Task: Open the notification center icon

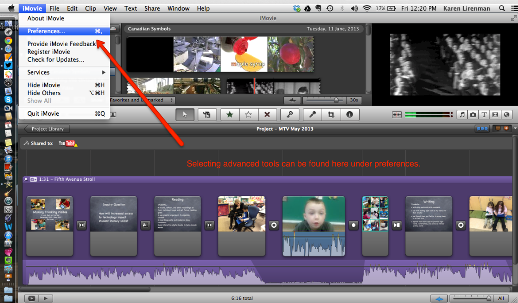Action: pyautogui.click(x=514, y=8)
